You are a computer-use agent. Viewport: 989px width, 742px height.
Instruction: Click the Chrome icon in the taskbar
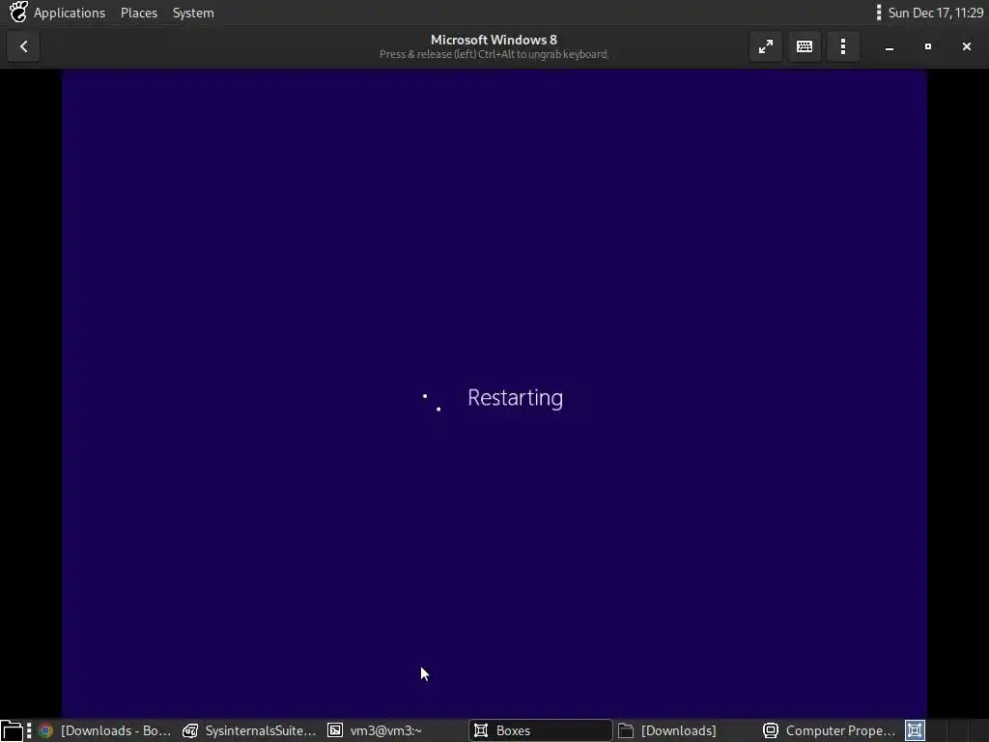pyautogui.click(x=45, y=730)
